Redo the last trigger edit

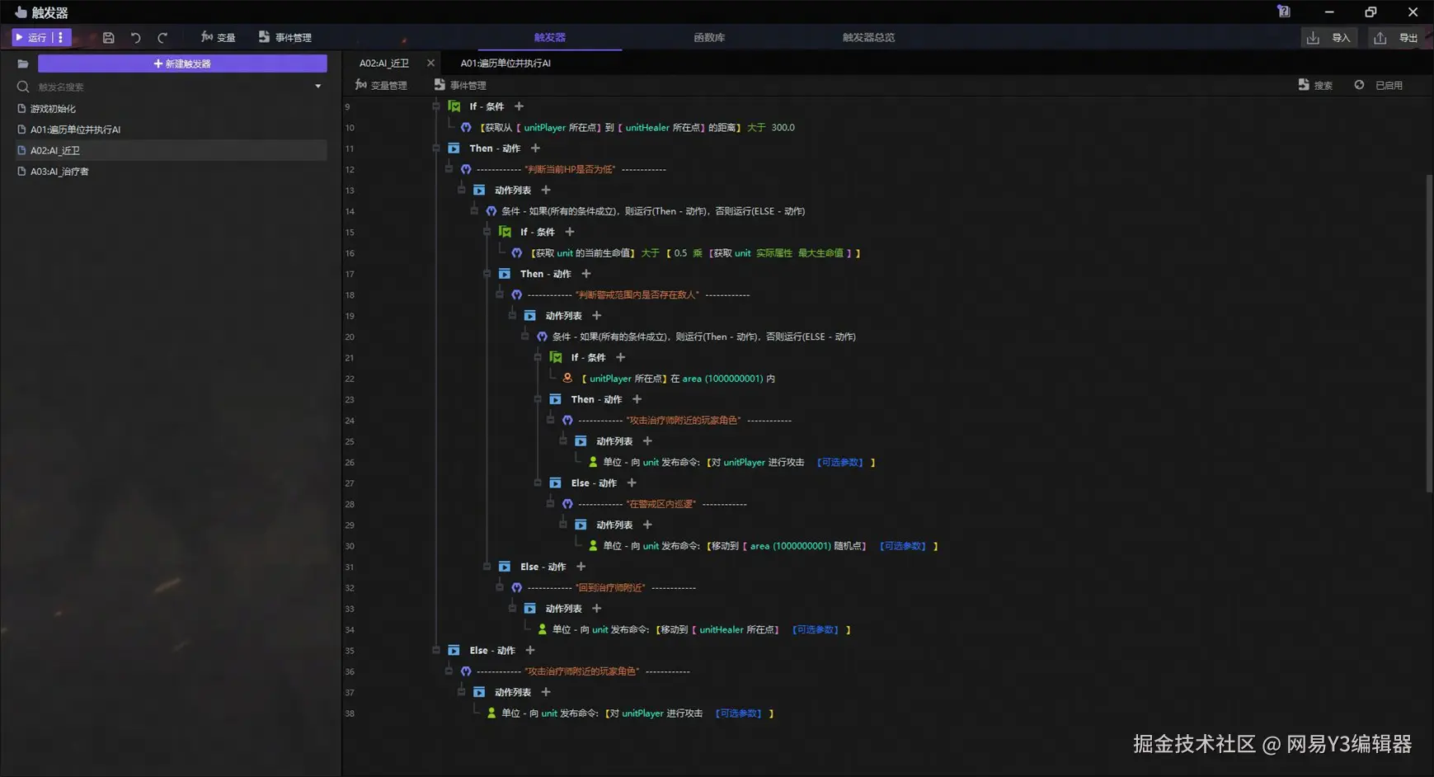(x=162, y=38)
